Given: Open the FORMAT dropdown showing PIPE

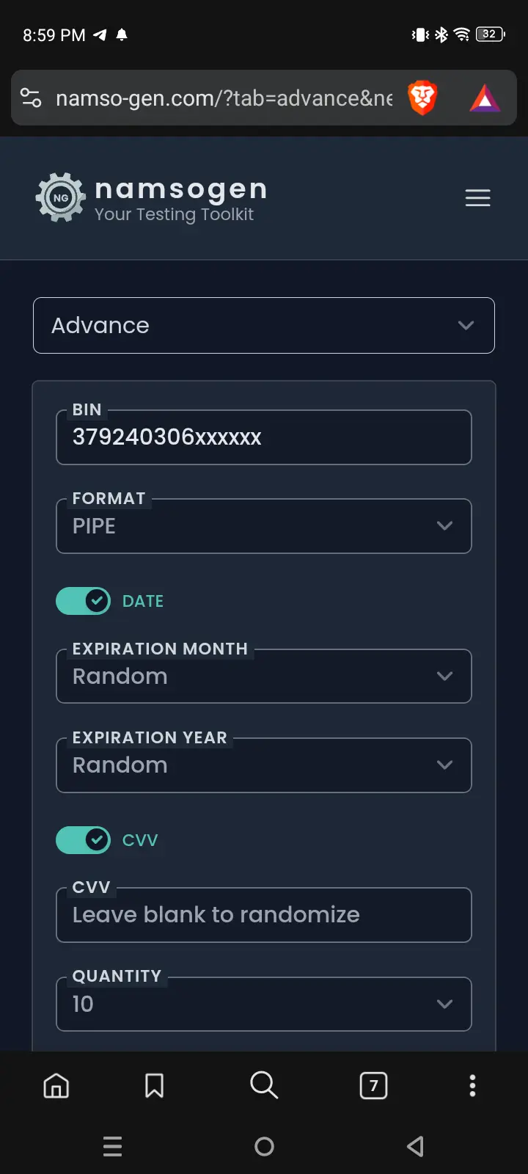Looking at the screenshot, I should click(x=264, y=526).
